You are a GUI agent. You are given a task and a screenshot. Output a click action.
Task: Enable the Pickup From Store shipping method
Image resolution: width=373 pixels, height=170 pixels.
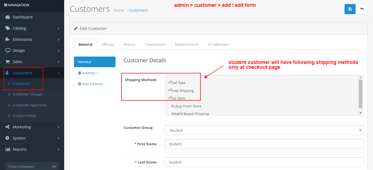[169, 106]
